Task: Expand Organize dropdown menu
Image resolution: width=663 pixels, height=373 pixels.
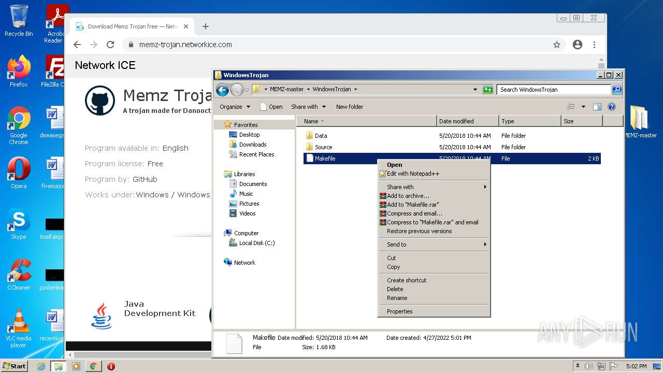Action: (x=235, y=107)
